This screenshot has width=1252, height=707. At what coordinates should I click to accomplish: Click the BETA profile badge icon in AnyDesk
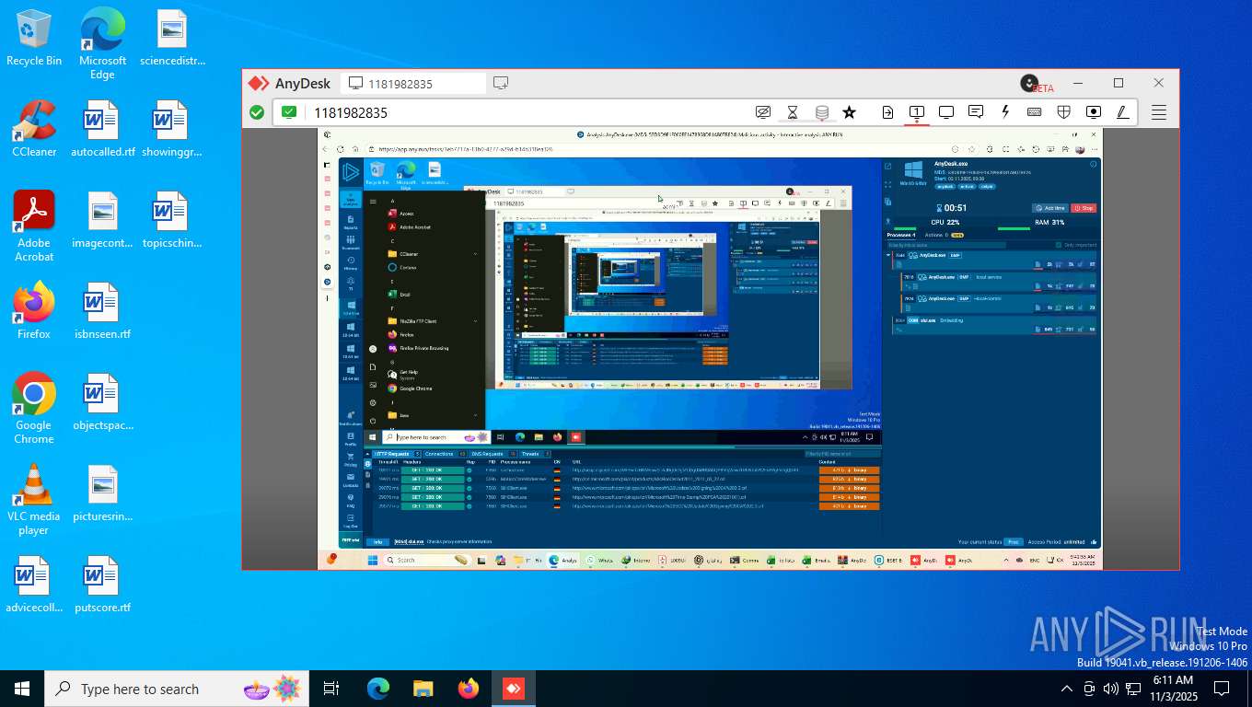tap(1030, 83)
